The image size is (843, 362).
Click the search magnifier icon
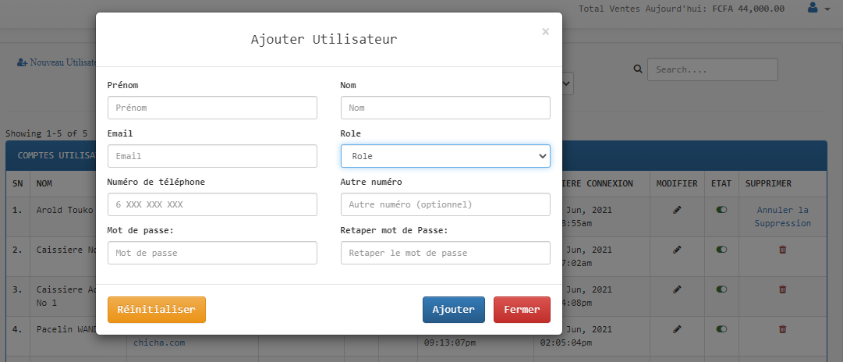point(637,69)
